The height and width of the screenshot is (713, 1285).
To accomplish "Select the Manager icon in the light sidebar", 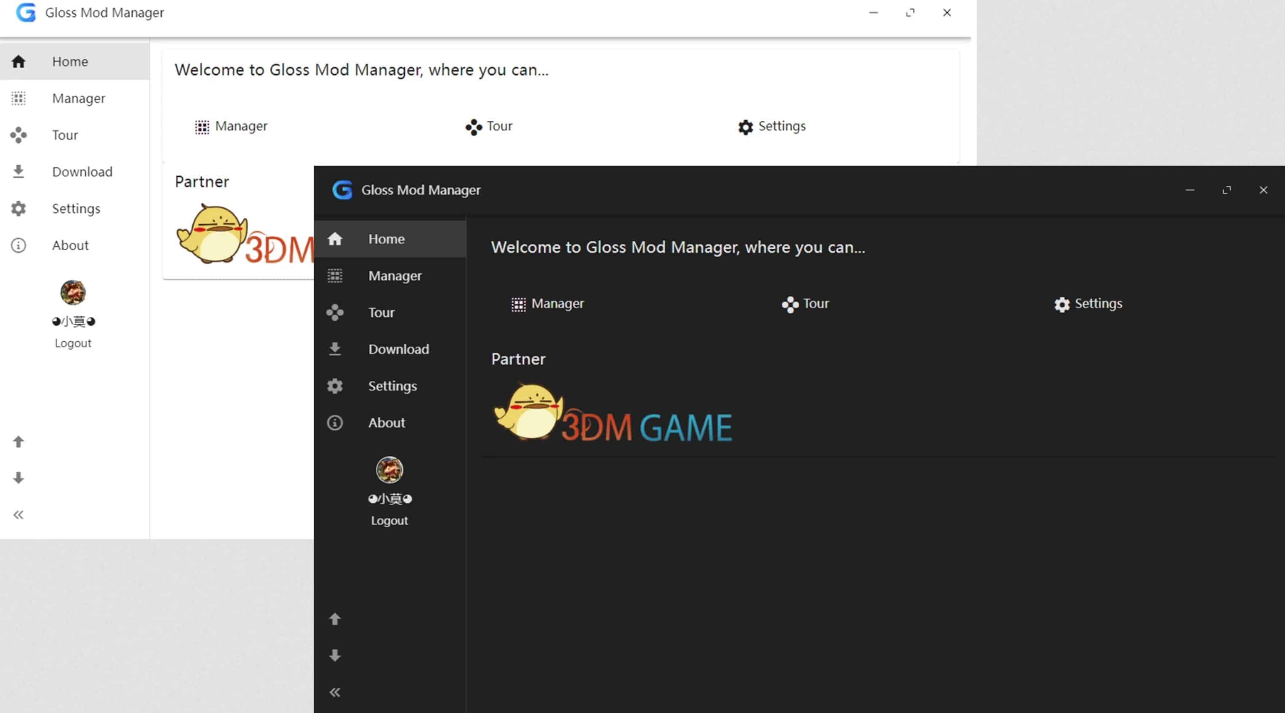I will [x=19, y=98].
